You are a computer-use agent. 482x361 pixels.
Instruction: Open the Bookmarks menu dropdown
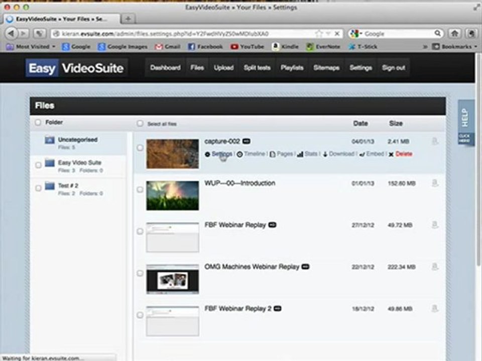point(455,47)
